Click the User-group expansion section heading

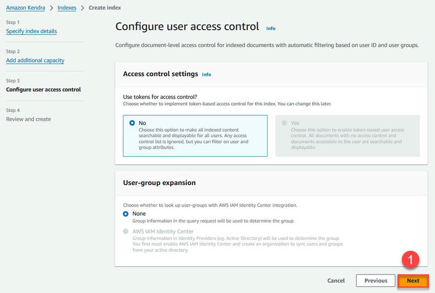[159, 183]
